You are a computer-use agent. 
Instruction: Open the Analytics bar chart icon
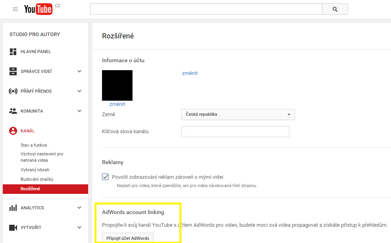pyautogui.click(x=13, y=208)
